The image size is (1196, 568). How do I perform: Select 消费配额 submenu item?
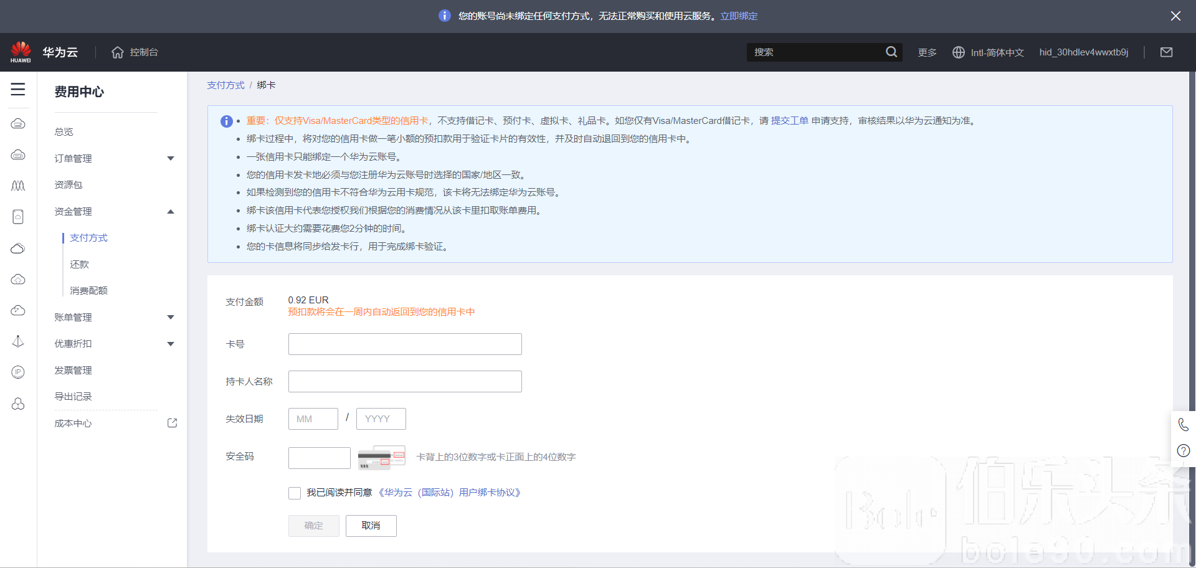point(88,291)
